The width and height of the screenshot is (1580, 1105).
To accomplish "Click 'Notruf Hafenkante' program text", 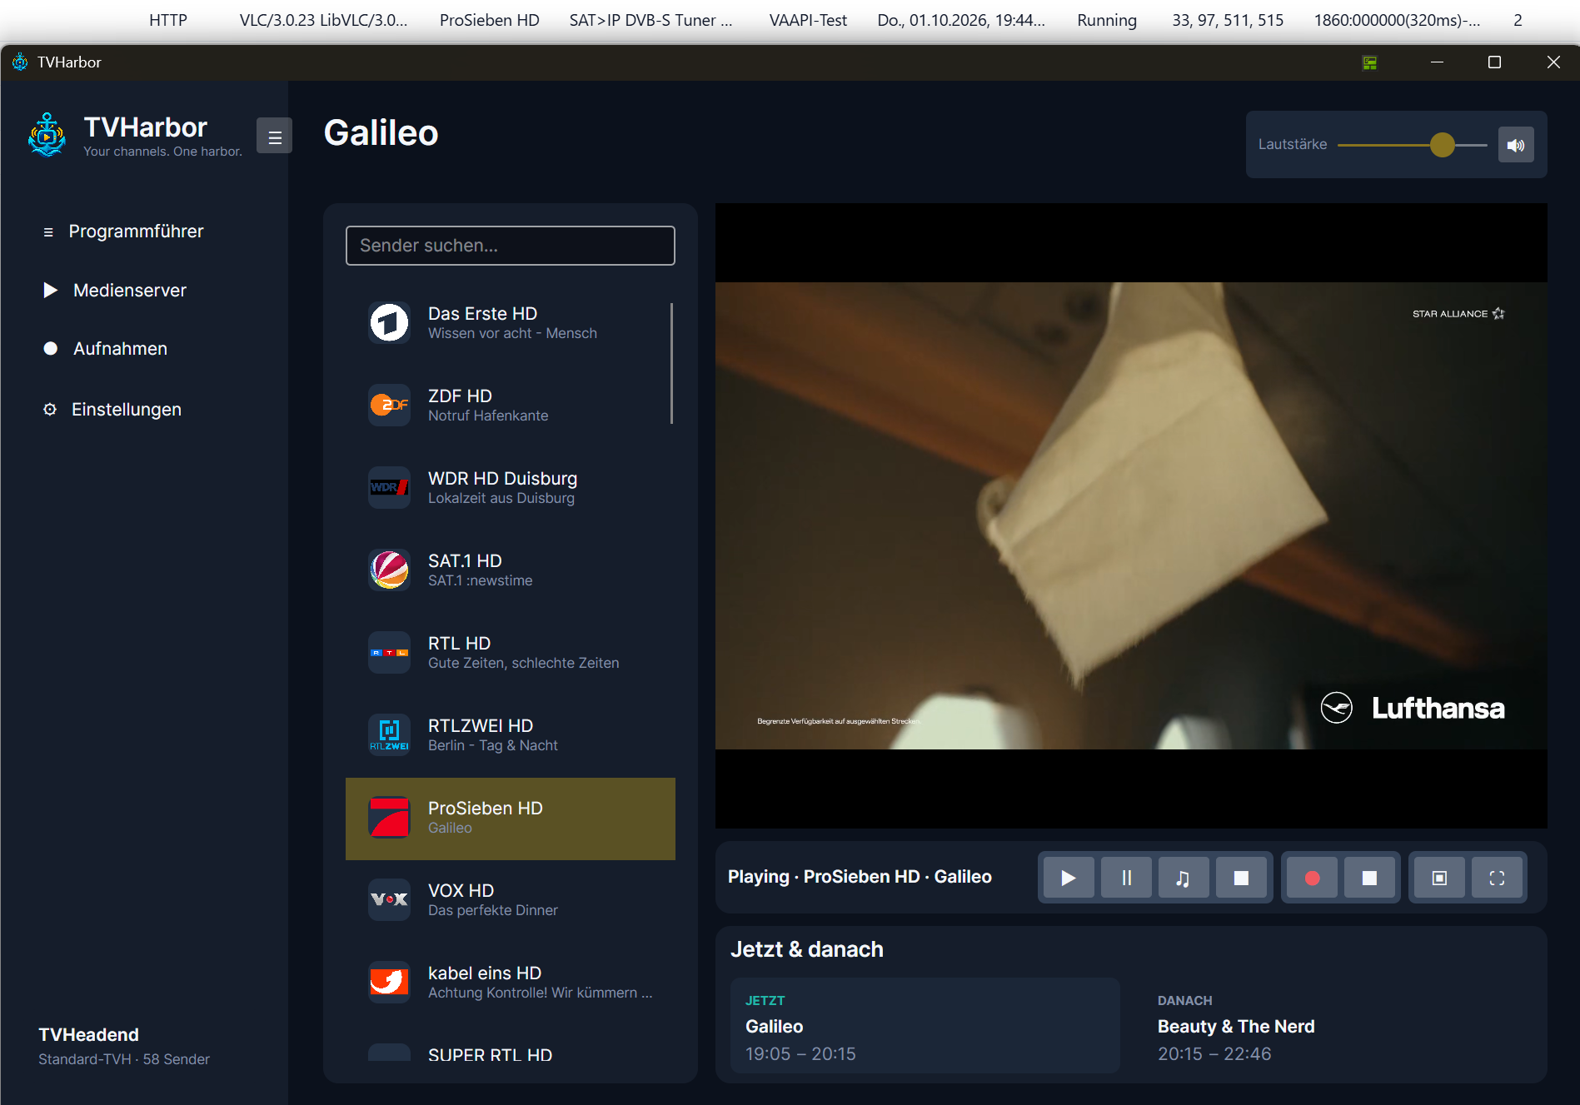I will (488, 416).
